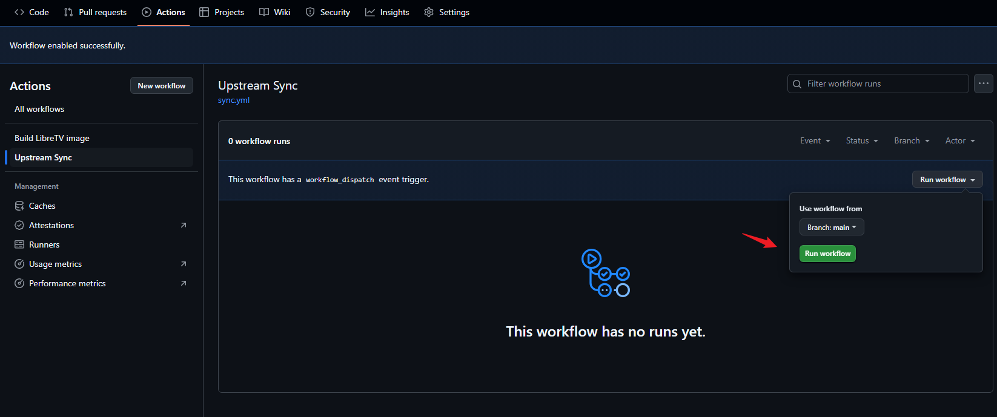Screen dimensions: 997x417
Task: Expand the Event filter dropdown
Action: coord(815,140)
